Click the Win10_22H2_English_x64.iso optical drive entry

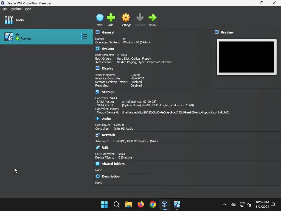point(158,105)
